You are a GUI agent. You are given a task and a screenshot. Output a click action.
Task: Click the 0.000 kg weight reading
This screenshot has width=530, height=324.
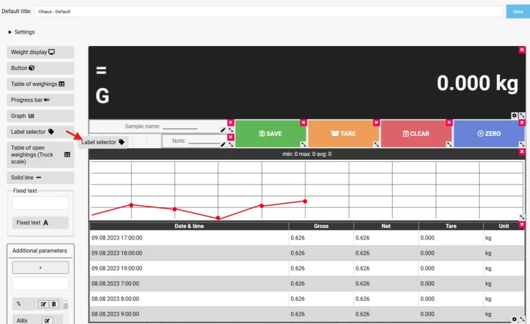(477, 83)
